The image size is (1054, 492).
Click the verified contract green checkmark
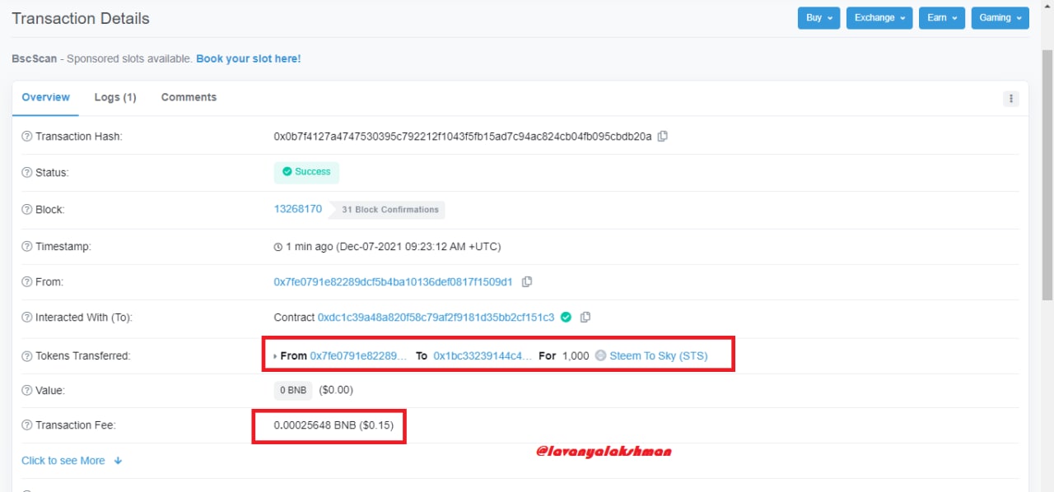click(566, 317)
